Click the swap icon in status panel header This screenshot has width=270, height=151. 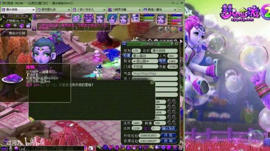coord(125,44)
